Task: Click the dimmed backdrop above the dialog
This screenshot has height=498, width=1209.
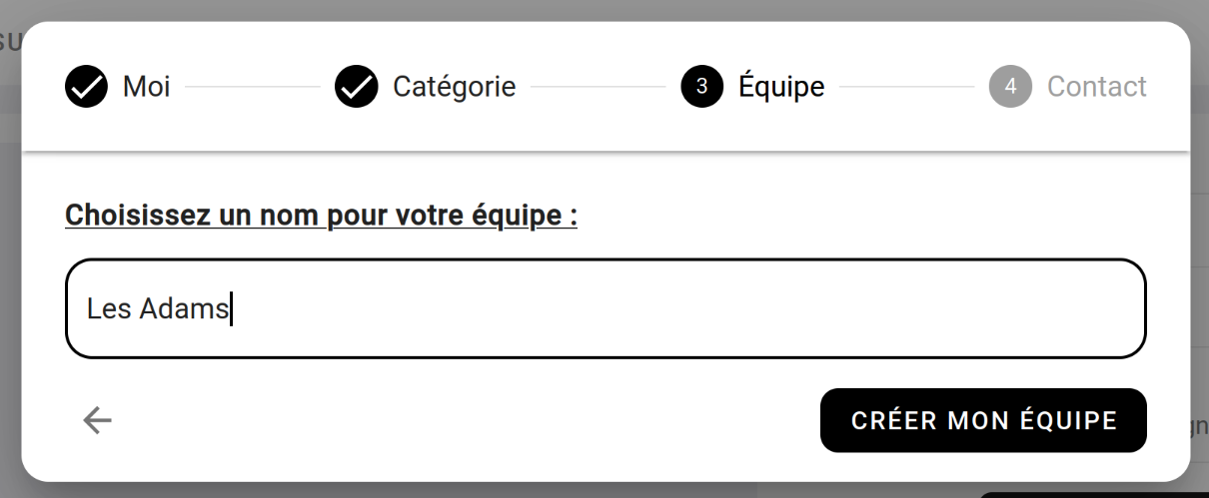Action: 600,9
